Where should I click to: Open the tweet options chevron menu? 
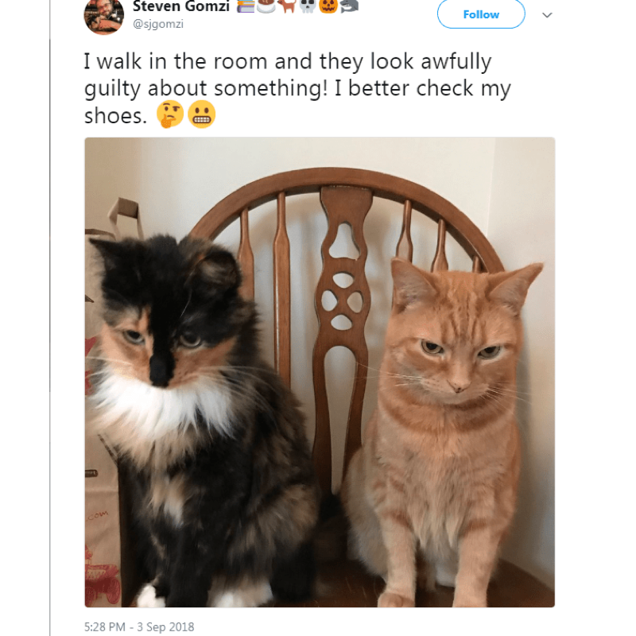(547, 15)
